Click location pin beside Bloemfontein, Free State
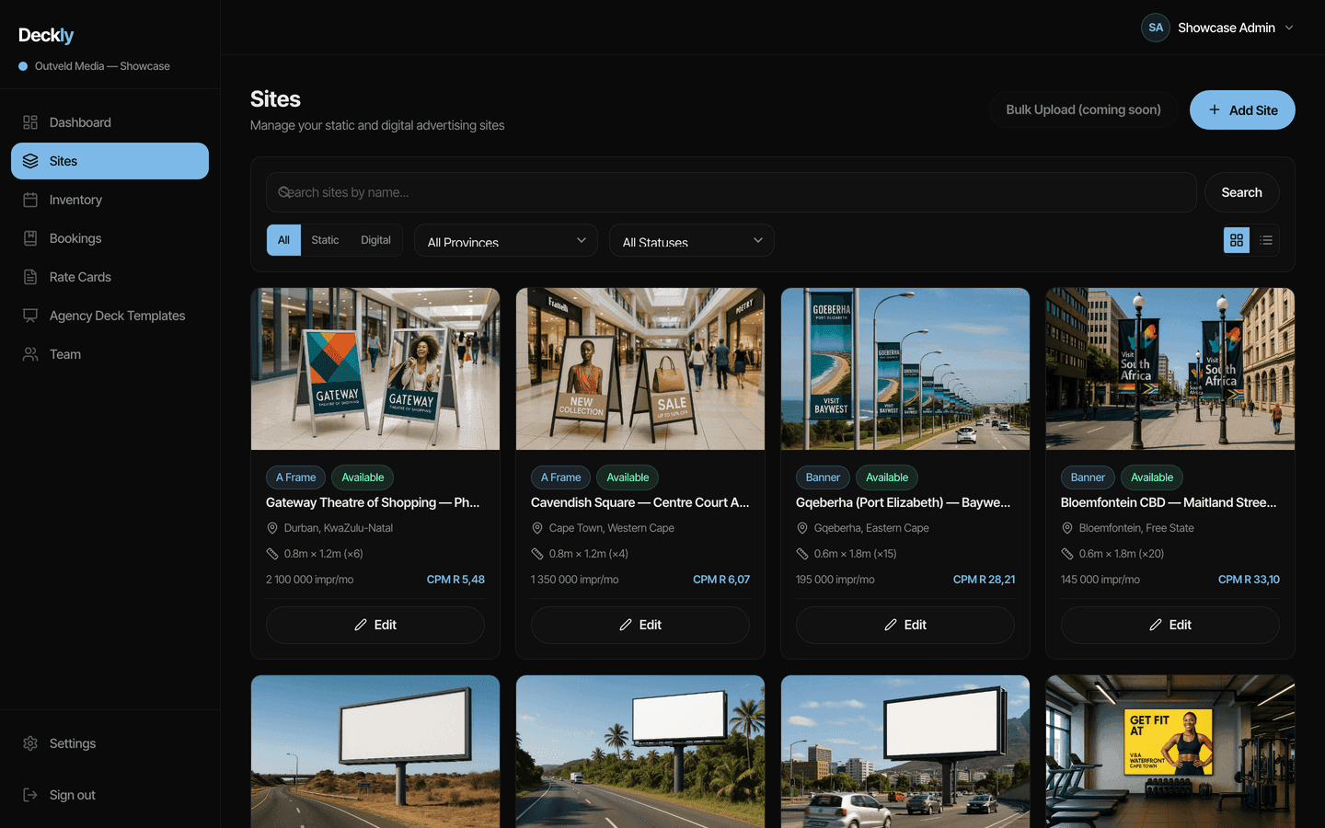This screenshot has width=1325, height=828. [1067, 528]
